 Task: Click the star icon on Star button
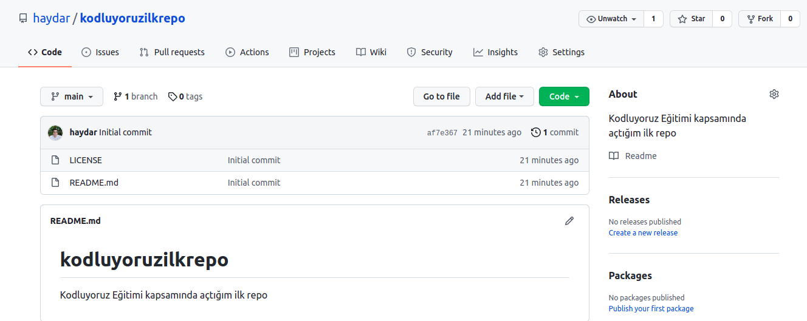(682, 19)
